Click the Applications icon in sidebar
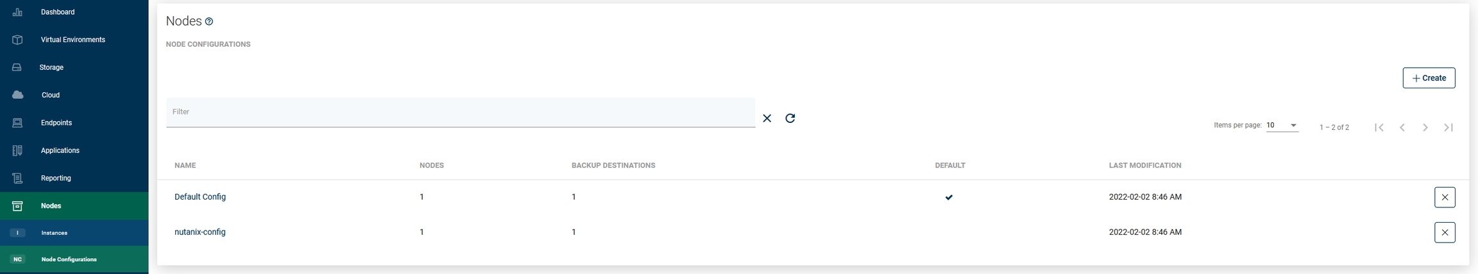1478x274 pixels. 17,150
